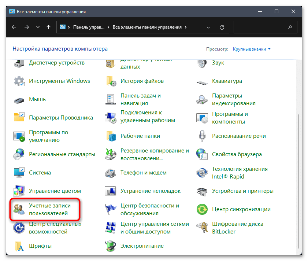
Task: Open the recent locations dropdown arrow
Action: click(x=38, y=27)
